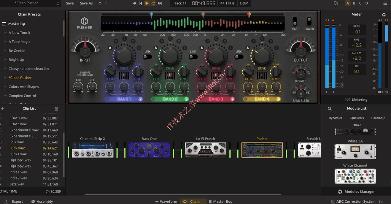Select saturation type C on Band 2
Screen dimensions: 391x204
point(170,39)
